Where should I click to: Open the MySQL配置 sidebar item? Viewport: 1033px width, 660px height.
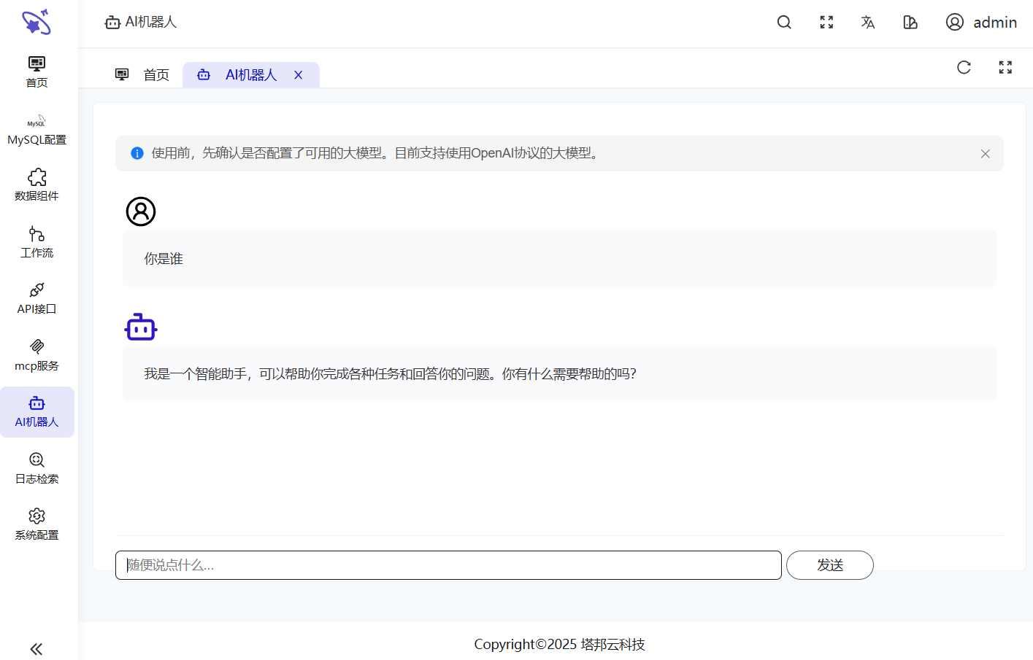coord(37,130)
